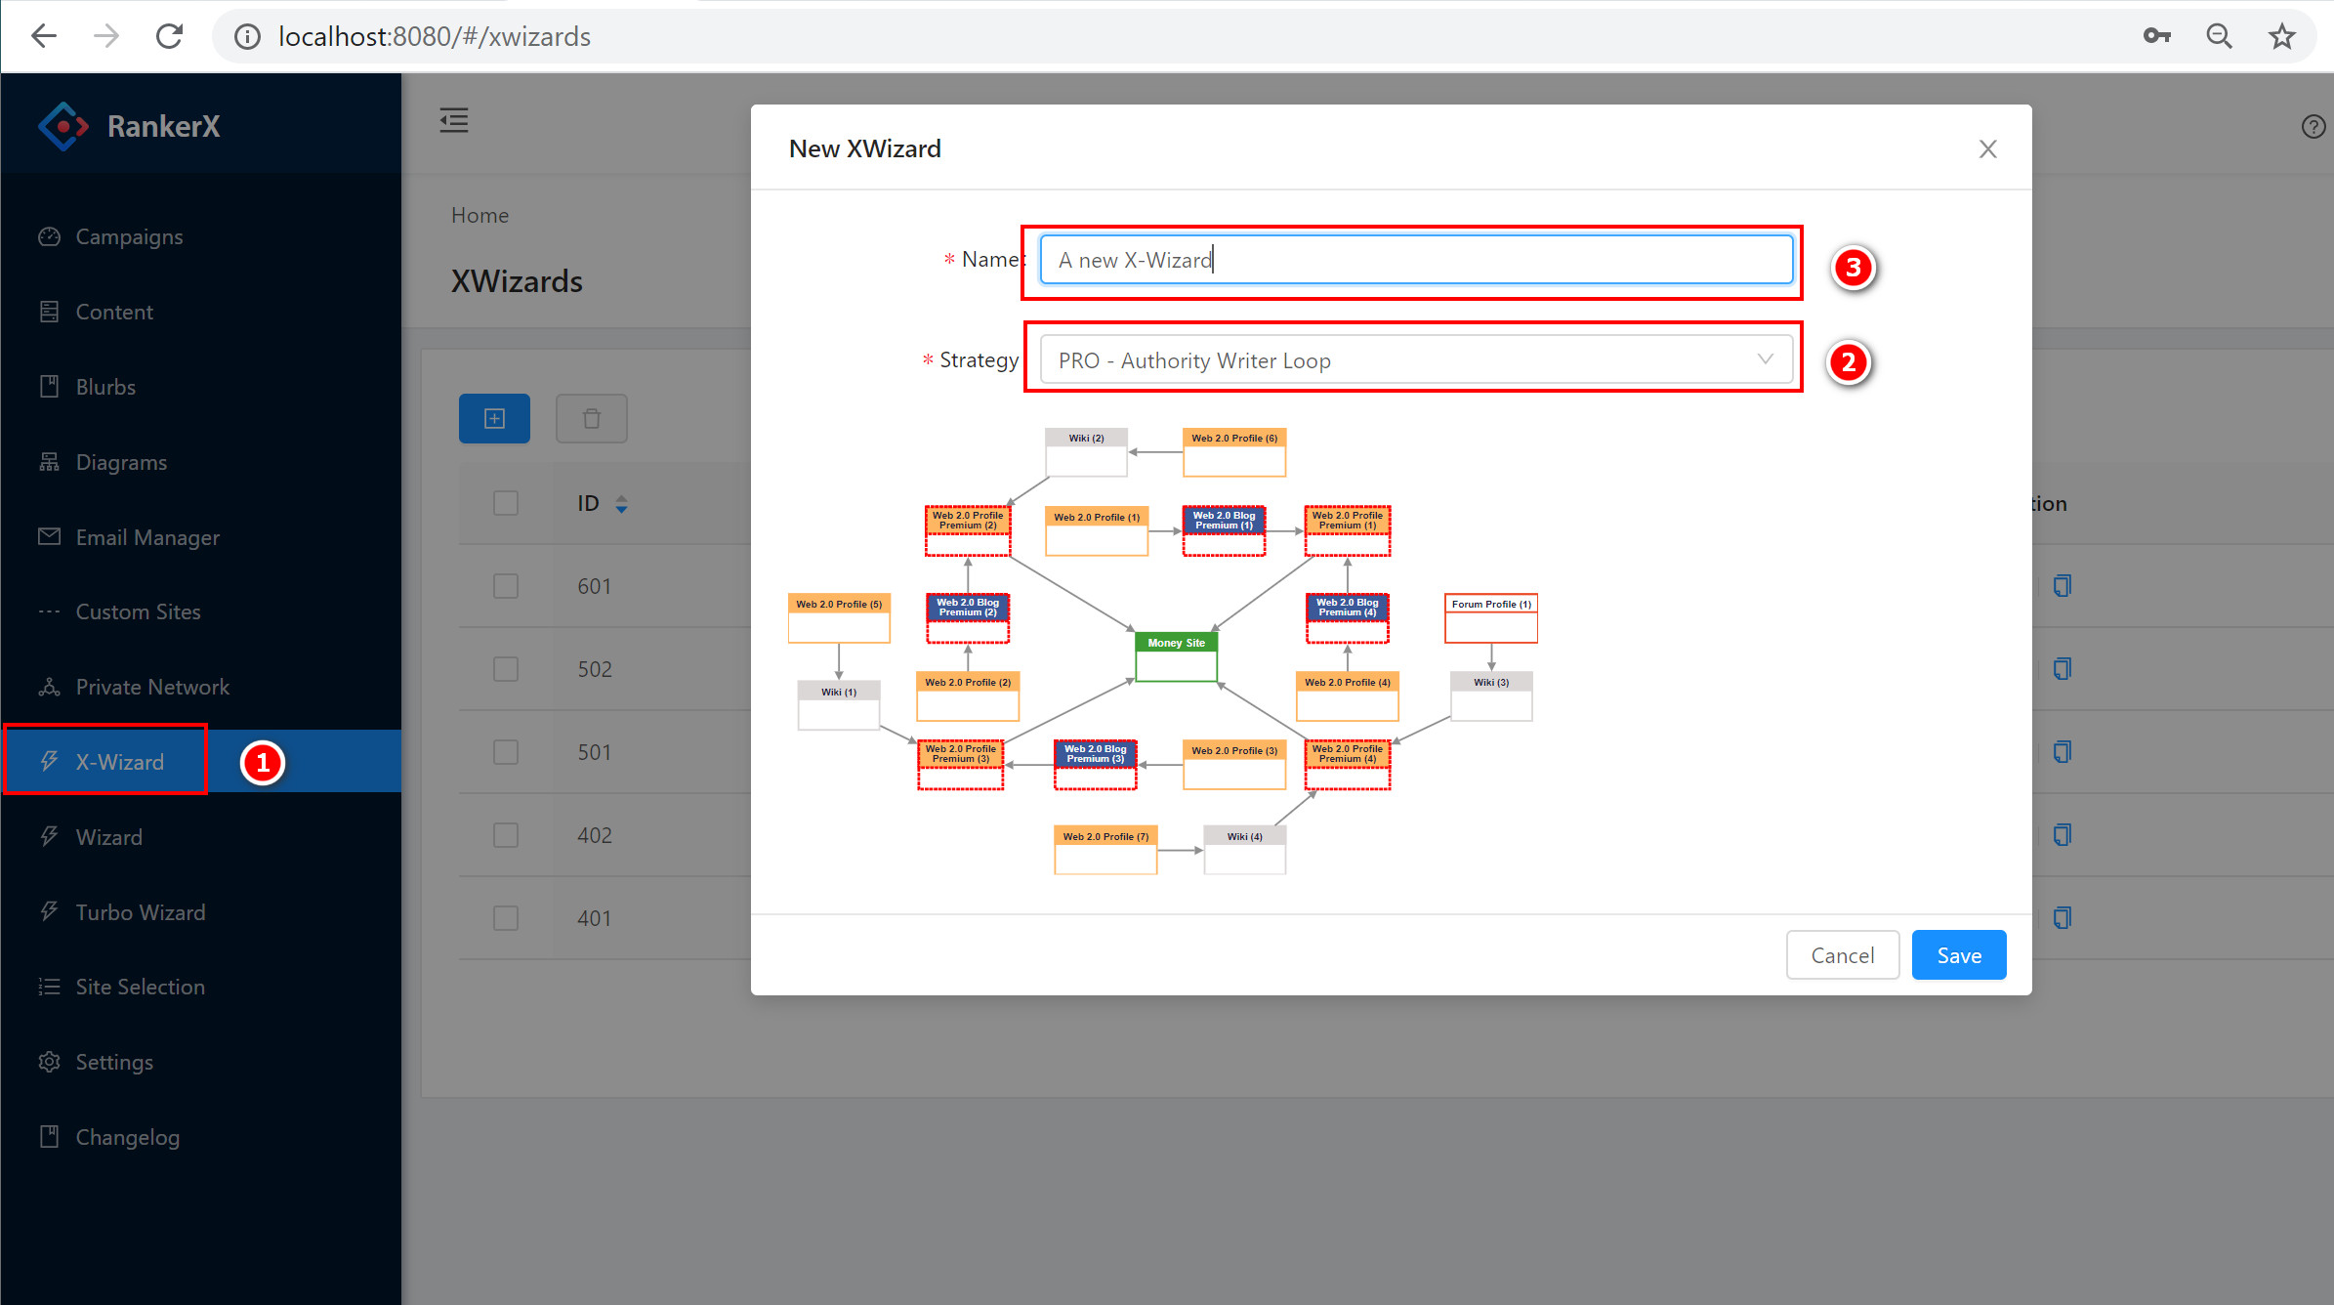Screen dimensions: 2334x1305
Task: Click into the Name input field
Action: pos(1416,260)
